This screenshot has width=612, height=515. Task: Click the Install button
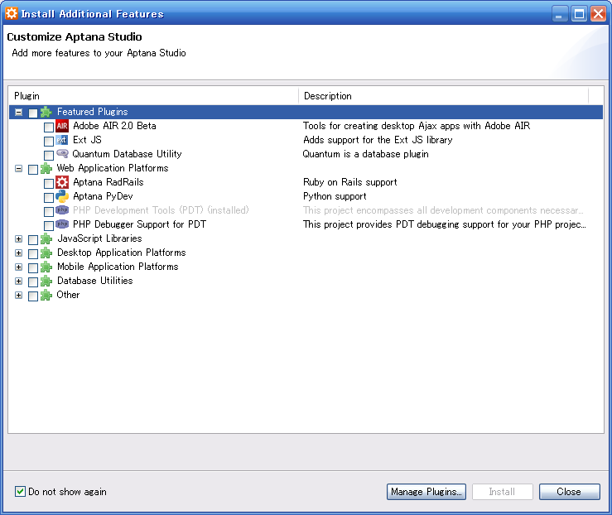(x=503, y=492)
